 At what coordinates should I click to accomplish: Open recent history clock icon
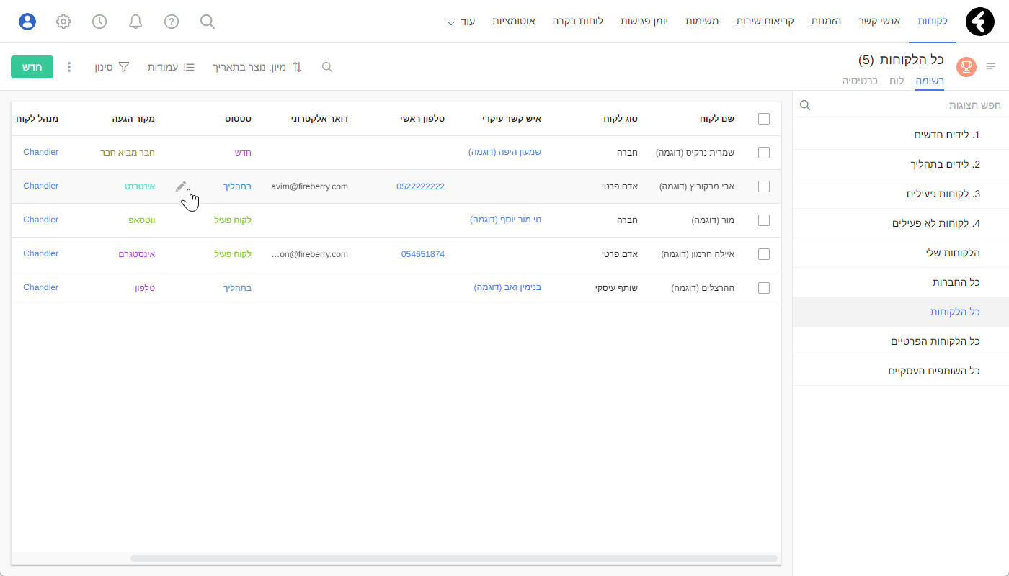point(99,22)
